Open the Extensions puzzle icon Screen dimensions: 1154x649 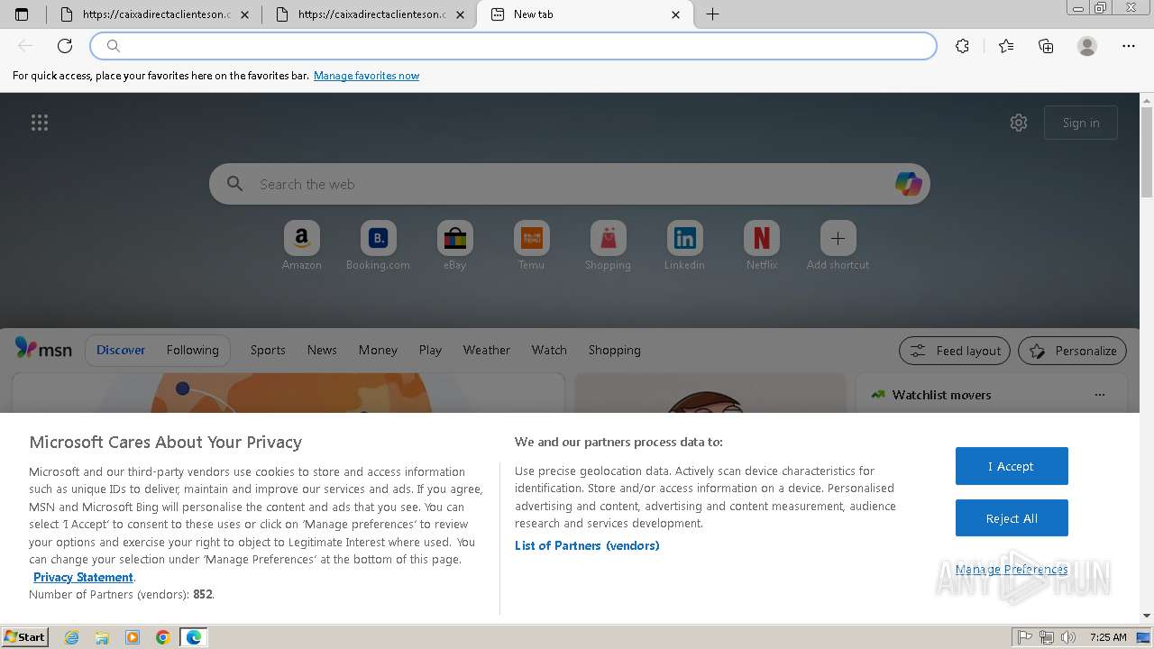[963, 46]
